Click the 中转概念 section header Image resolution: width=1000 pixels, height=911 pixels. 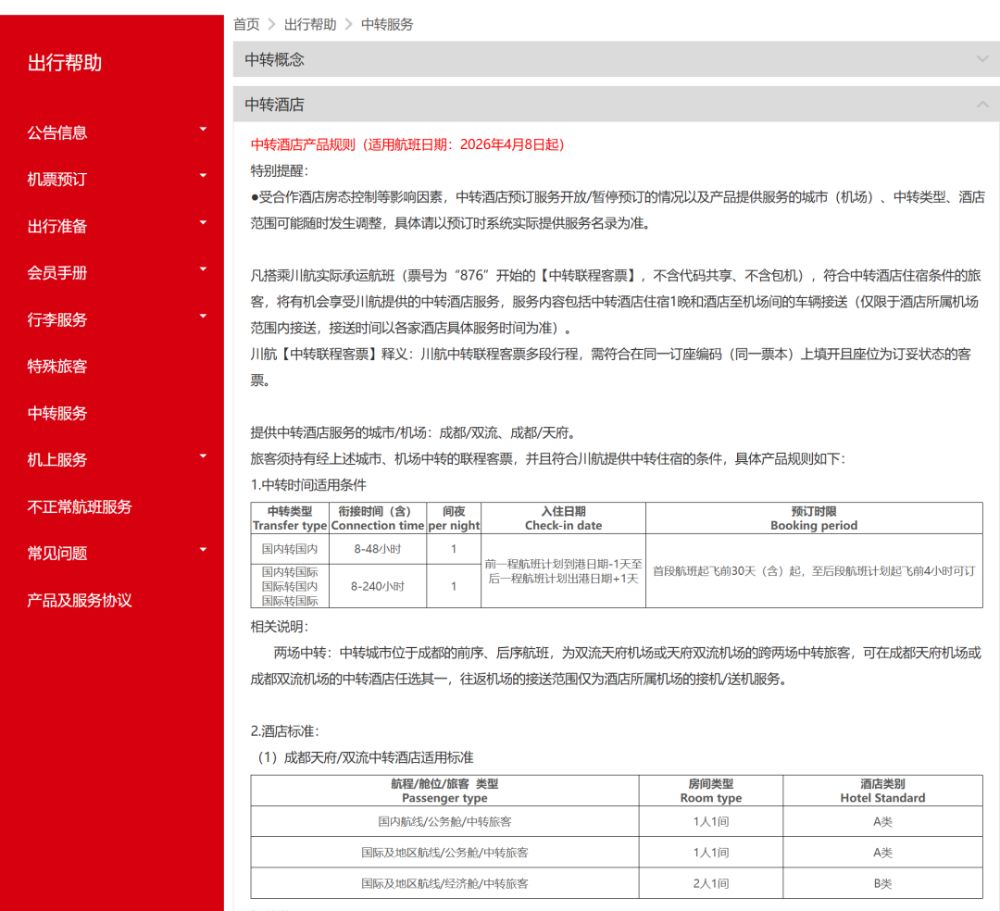(616, 59)
